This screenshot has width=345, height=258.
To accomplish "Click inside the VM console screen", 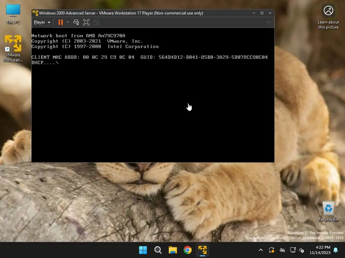I will [153, 95].
